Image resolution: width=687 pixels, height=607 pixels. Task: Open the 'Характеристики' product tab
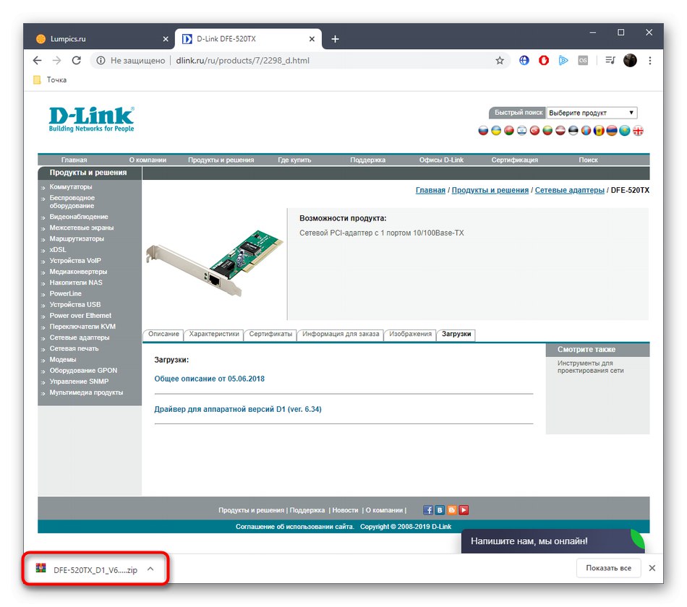214,334
